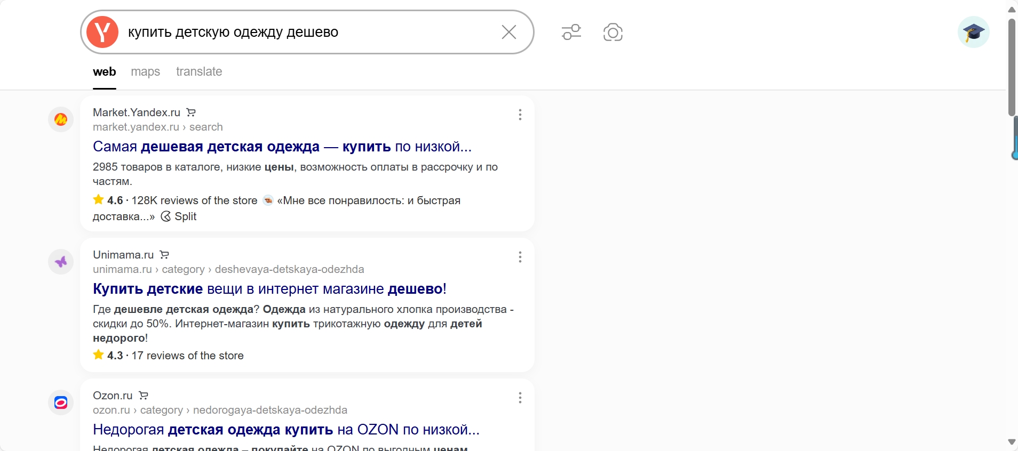This screenshot has height=451, width=1018.
Task: Click the vertical scrollbar thumb
Action: click(1012, 67)
